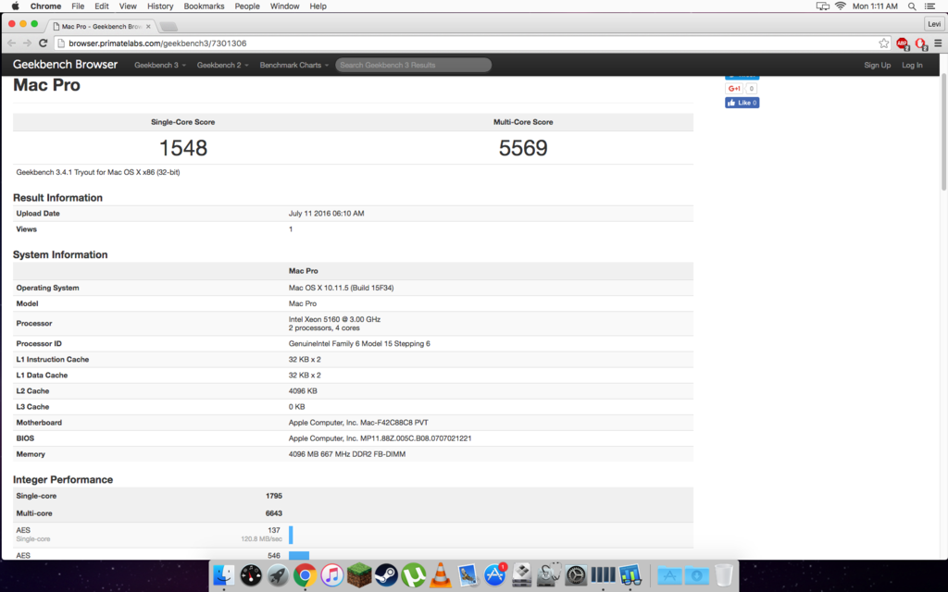Click the Mac OS X 10.11.5 (Build 15F34) value
948x592 pixels.
(341, 288)
